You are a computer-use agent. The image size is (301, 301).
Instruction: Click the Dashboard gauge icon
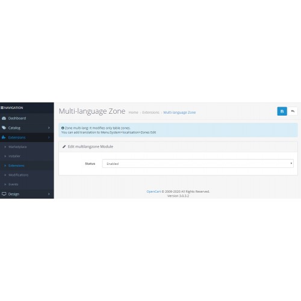click(x=4, y=118)
